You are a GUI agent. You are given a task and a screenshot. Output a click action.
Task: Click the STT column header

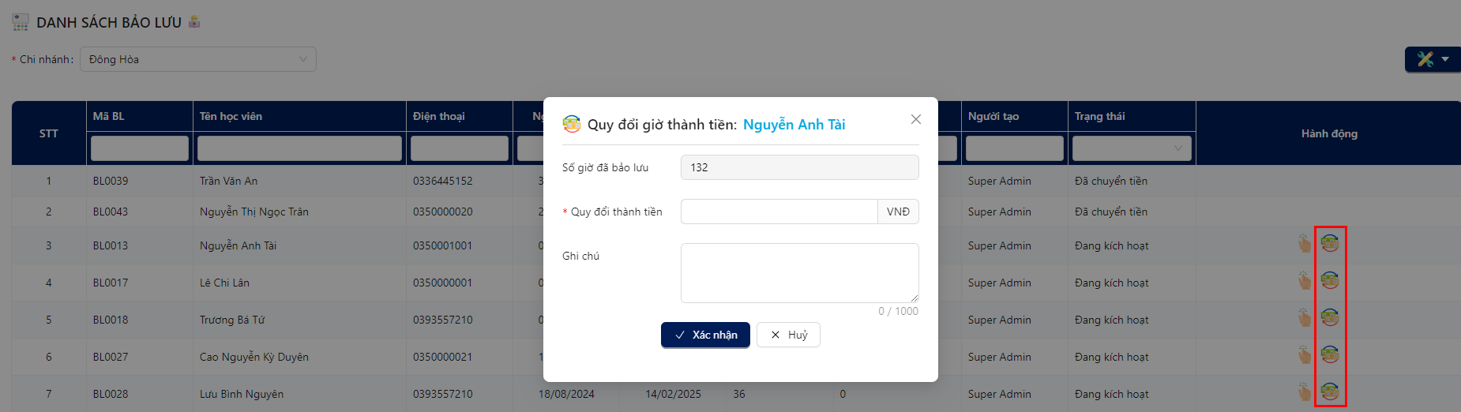click(x=49, y=133)
